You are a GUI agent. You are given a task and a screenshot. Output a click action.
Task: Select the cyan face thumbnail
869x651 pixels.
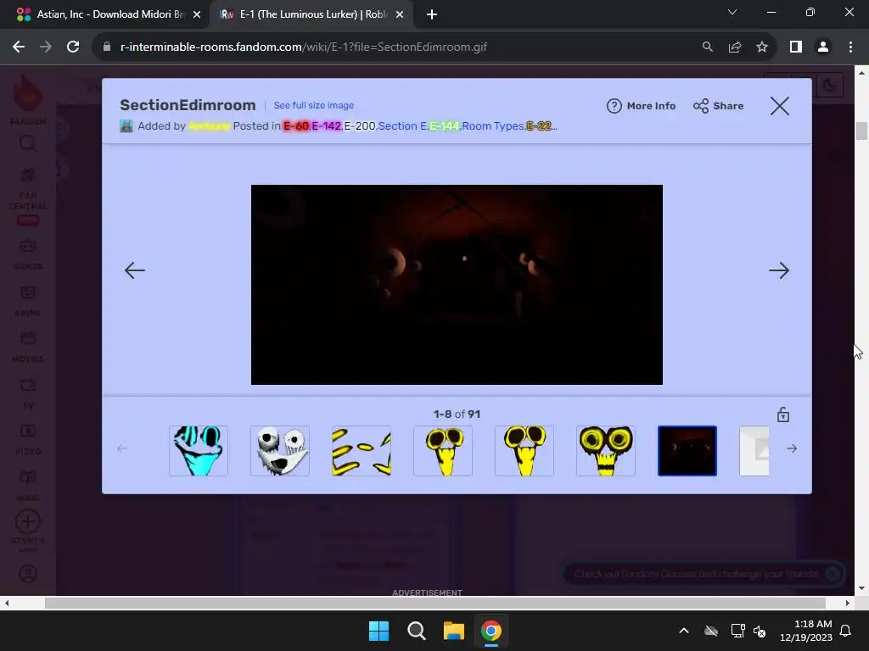(x=199, y=451)
